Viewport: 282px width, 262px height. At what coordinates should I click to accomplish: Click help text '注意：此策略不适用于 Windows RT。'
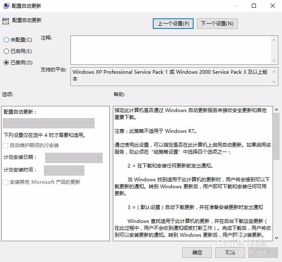(x=156, y=131)
